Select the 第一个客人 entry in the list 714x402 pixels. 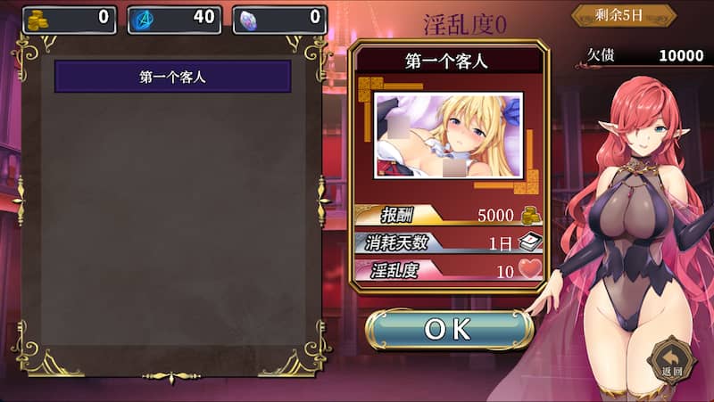[x=173, y=77]
